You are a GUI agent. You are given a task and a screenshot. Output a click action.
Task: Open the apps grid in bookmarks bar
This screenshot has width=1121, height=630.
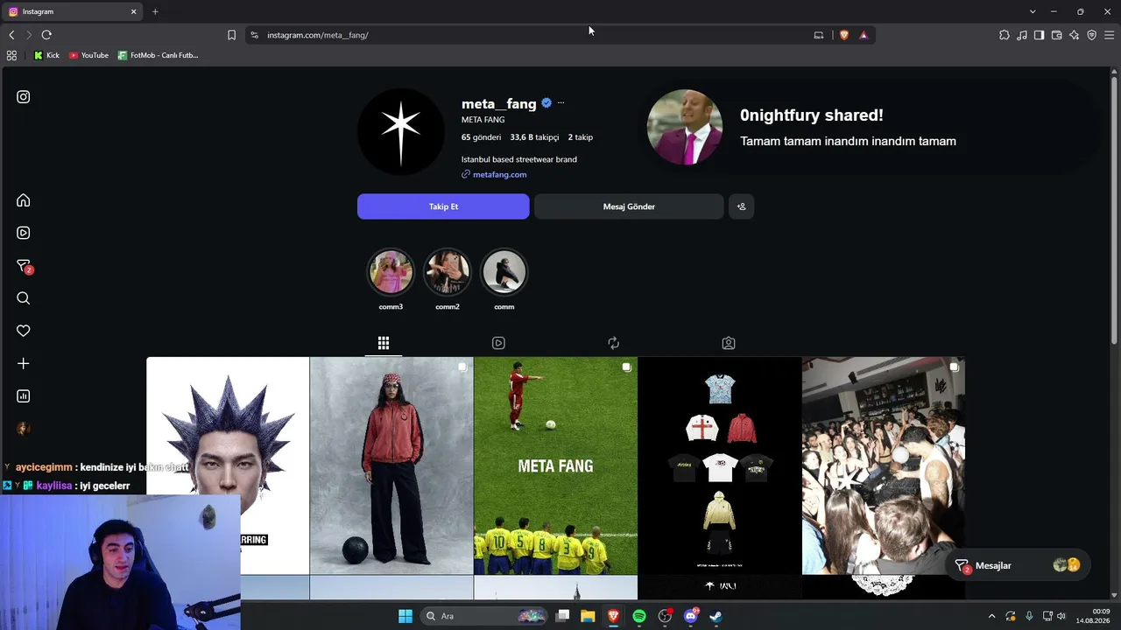[x=11, y=55]
